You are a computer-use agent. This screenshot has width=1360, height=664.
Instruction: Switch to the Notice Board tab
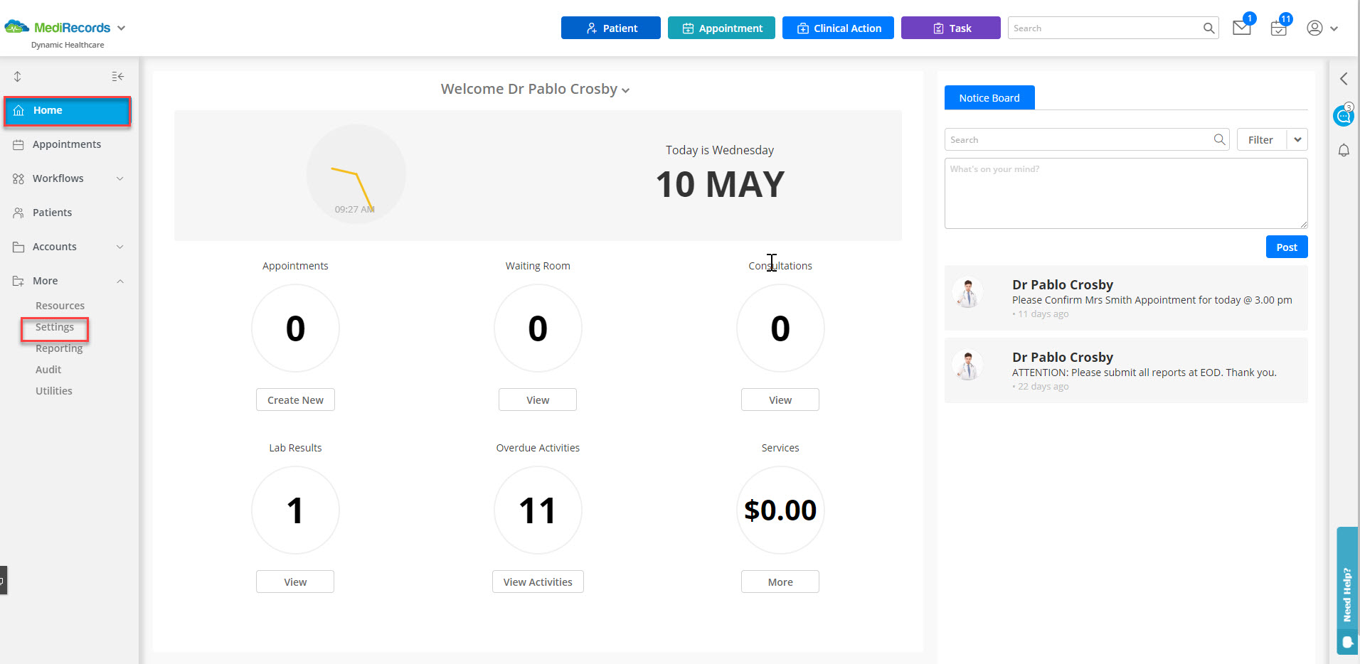[x=989, y=97]
